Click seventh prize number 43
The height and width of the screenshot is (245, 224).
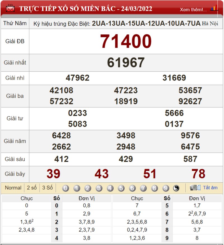click(102, 174)
